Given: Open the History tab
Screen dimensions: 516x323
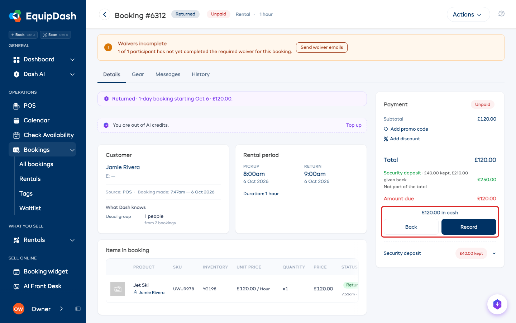Looking at the screenshot, I should point(201,74).
